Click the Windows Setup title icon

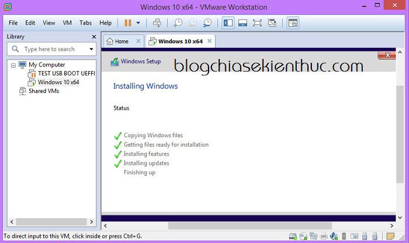point(115,62)
